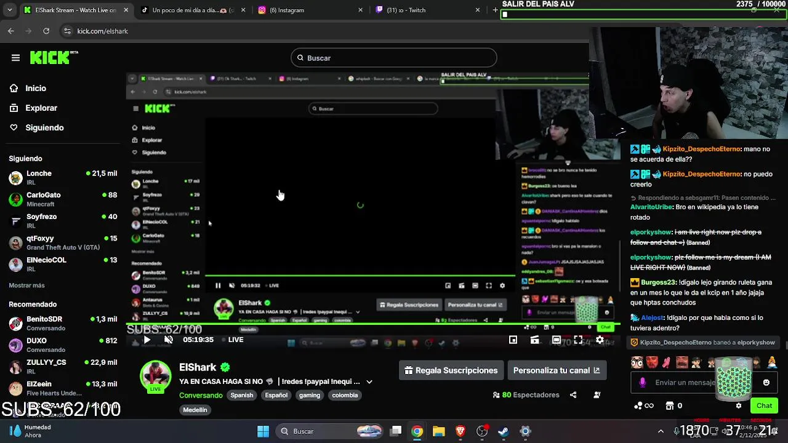Open the ElShark channel avatar
Image resolution: width=788 pixels, height=443 pixels.
click(x=156, y=377)
